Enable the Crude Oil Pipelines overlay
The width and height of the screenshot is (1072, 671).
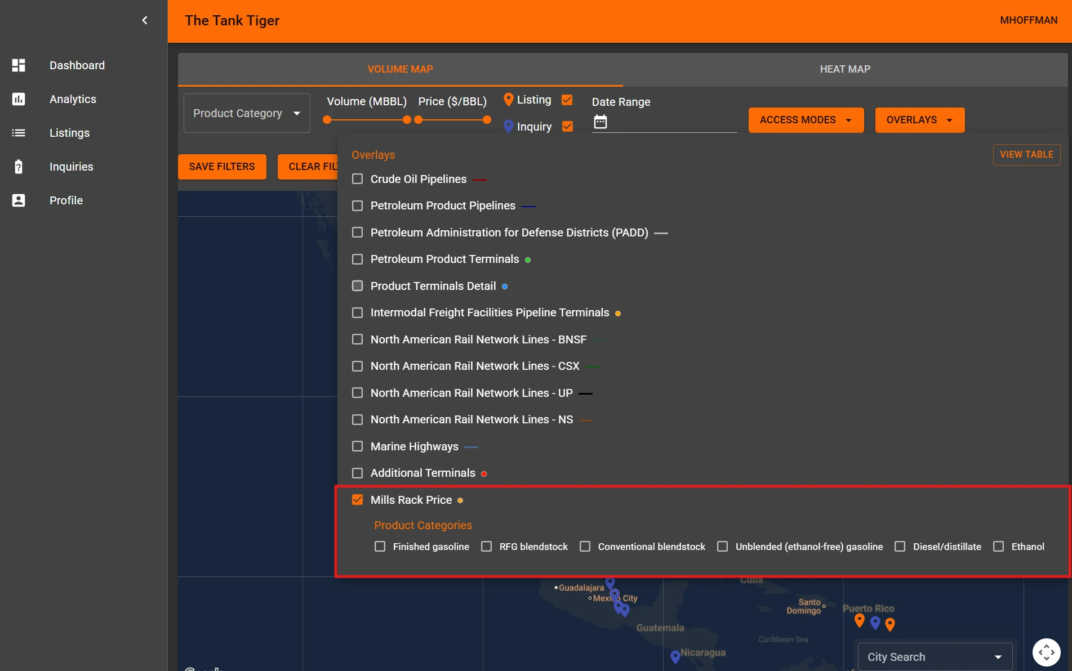[357, 179]
